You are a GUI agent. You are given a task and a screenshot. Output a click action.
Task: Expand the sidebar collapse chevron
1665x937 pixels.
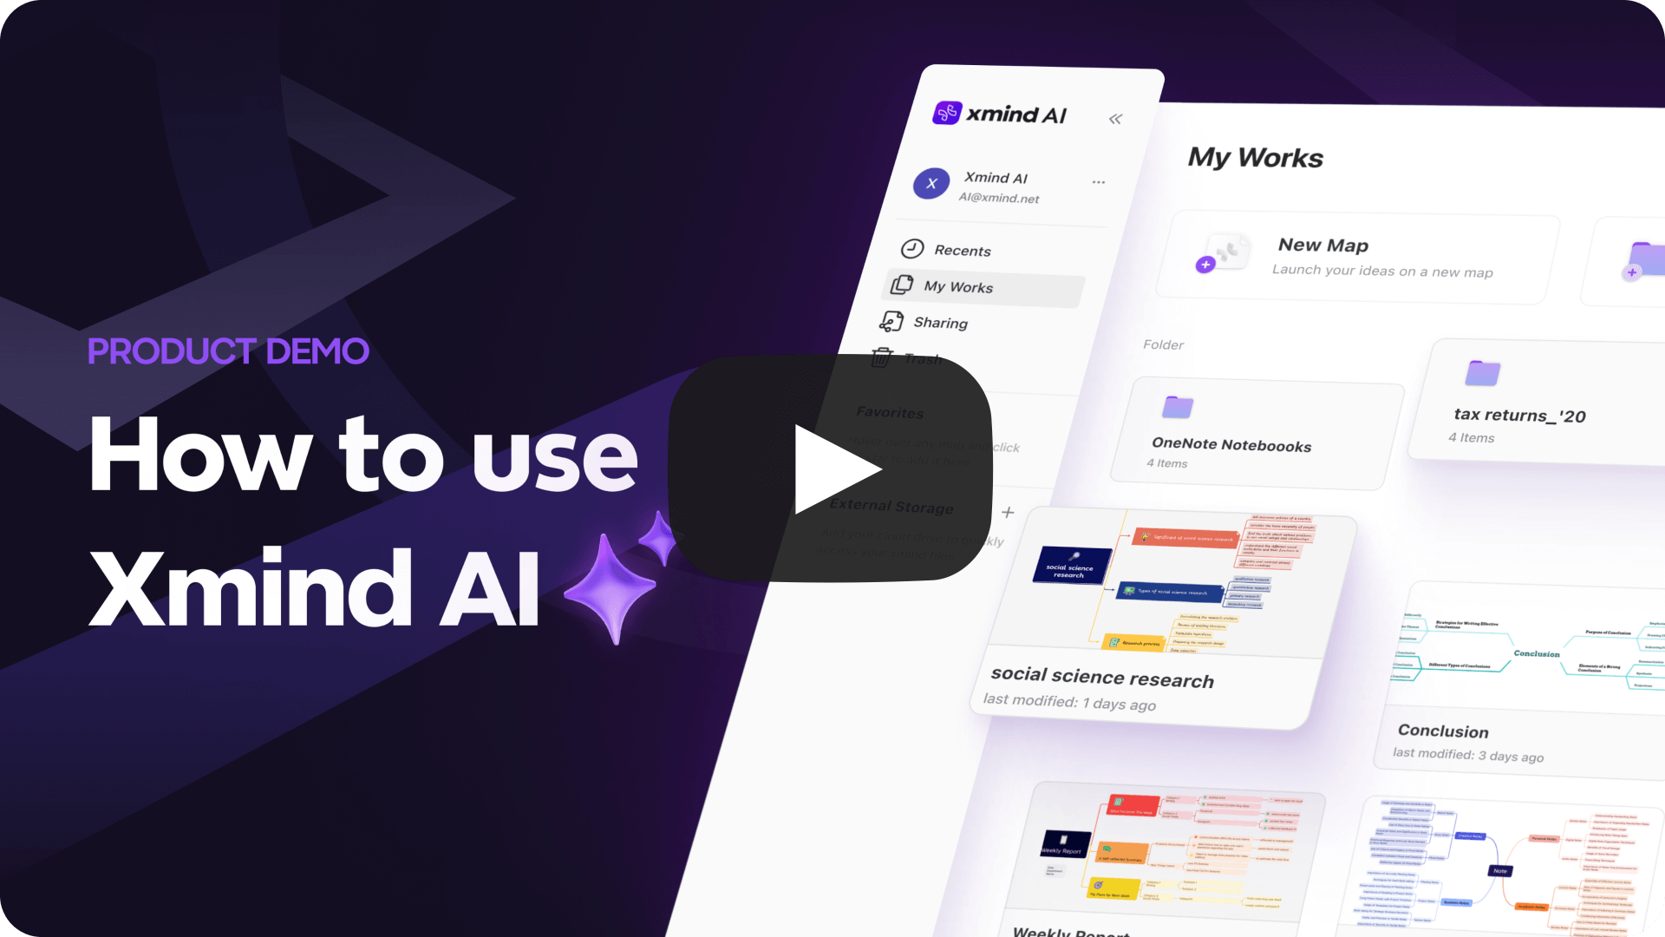coord(1116,118)
